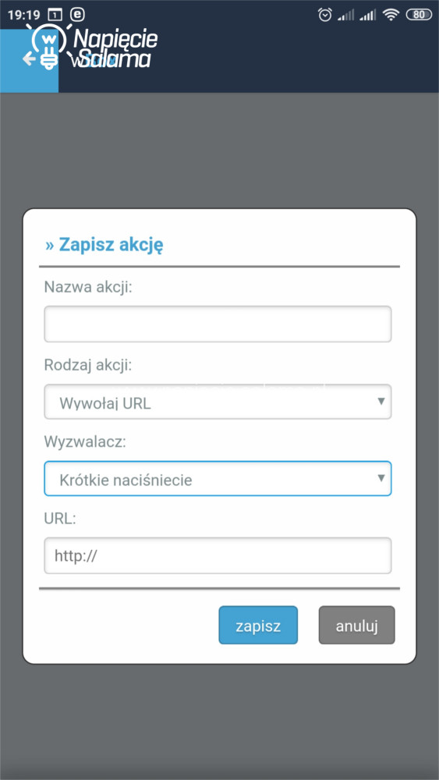The height and width of the screenshot is (780, 439).
Task: Click the zapisz button
Action: point(258,625)
